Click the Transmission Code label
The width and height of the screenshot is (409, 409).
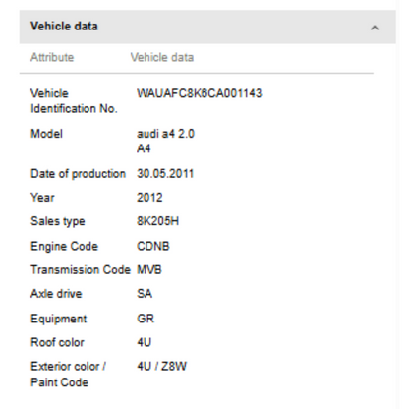click(x=81, y=270)
